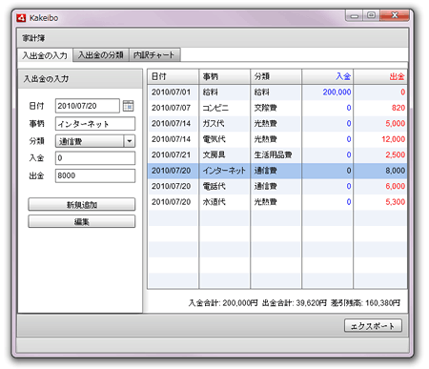Click the 2,500 expense value
This screenshot has height=369, width=429.
[396, 154]
